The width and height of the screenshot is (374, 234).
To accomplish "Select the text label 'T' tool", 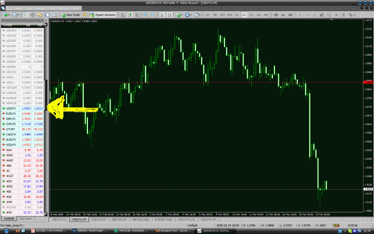I will click(x=343, y=15).
